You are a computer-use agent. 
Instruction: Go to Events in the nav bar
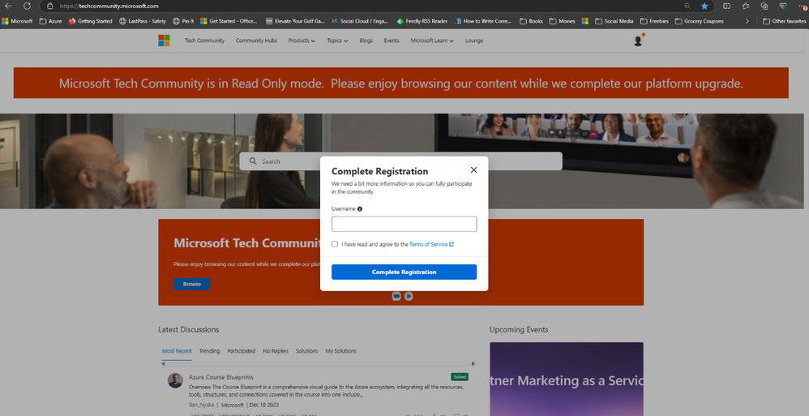tap(392, 41)
